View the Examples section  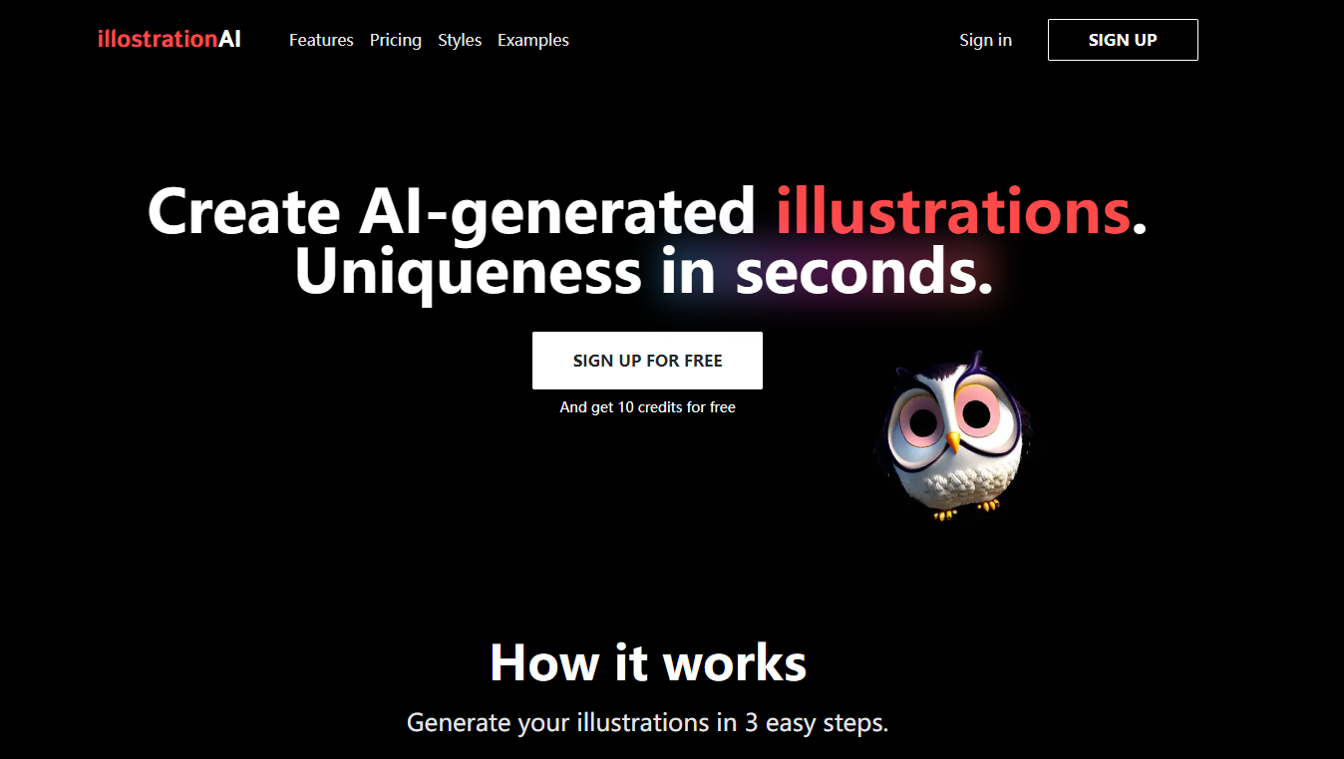click(x=533, y=40)
